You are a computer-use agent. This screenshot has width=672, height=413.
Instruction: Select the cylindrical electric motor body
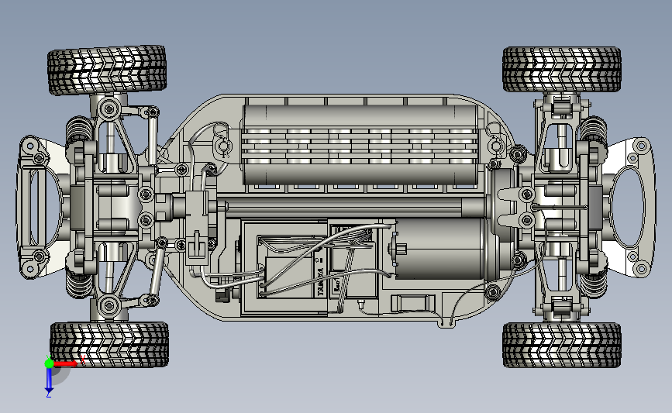439,250
